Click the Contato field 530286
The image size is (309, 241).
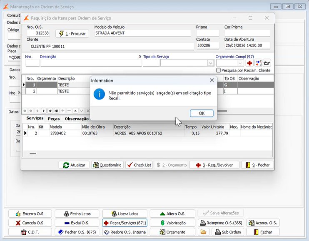(x=207, y=45)
